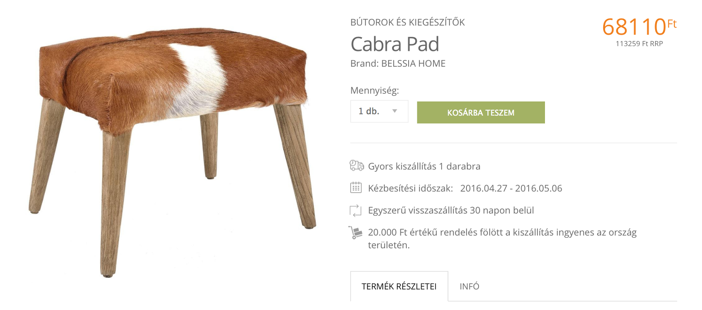Click the Bútorok és kiegészítők category link

tap(408, 22)
